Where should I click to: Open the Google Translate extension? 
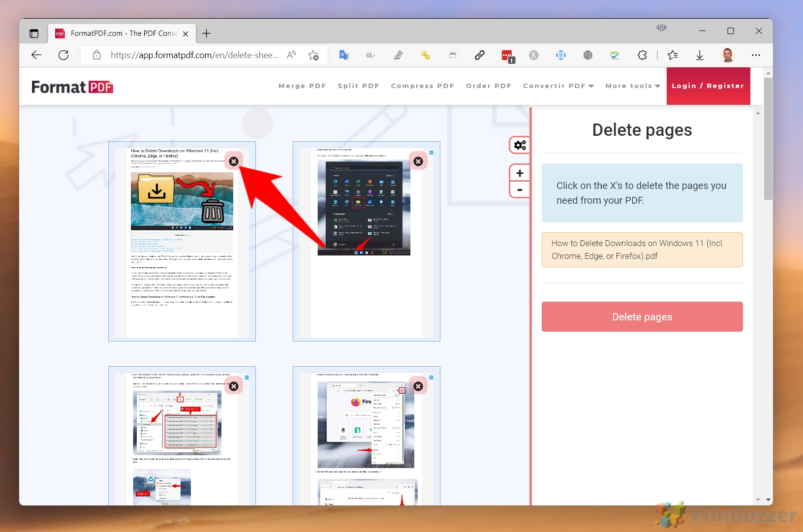point(344,55)
